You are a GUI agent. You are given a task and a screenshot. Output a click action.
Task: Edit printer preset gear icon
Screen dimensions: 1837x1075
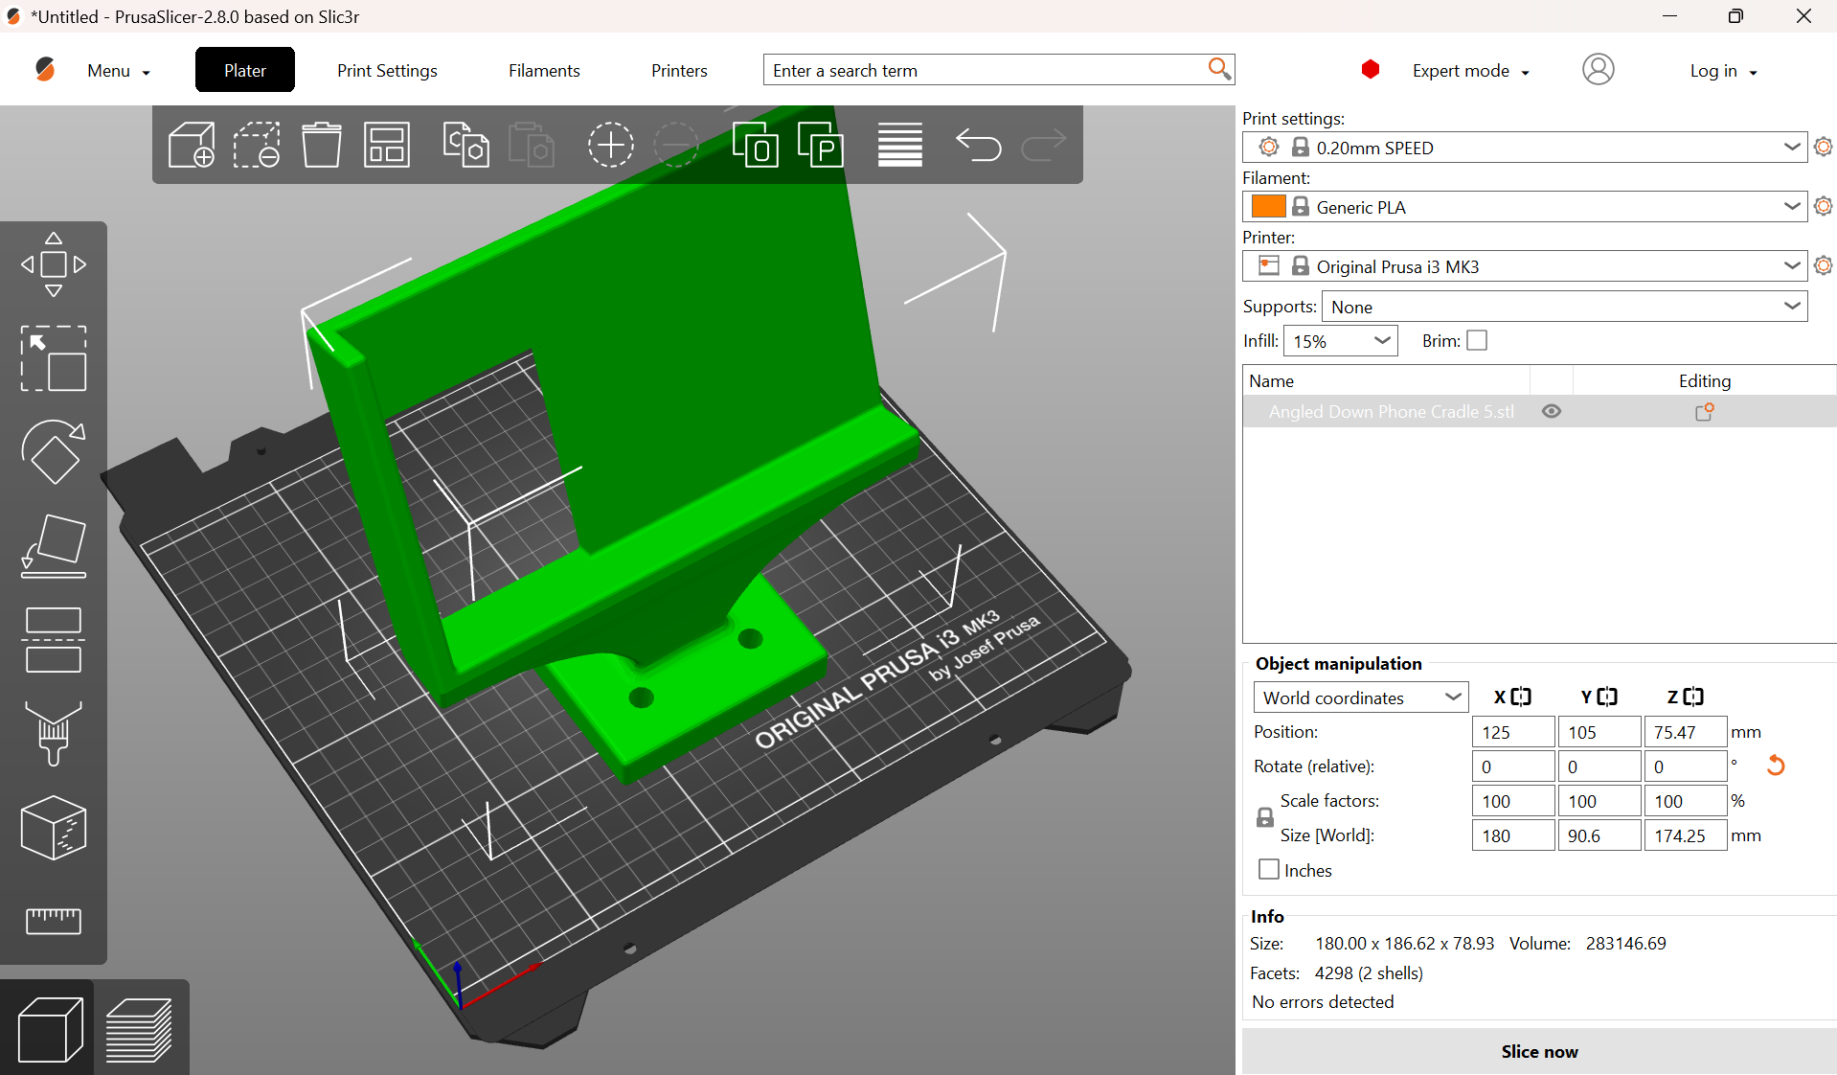(x=1823, y=266)
